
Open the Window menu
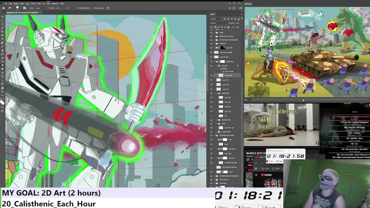pos(55,3)
